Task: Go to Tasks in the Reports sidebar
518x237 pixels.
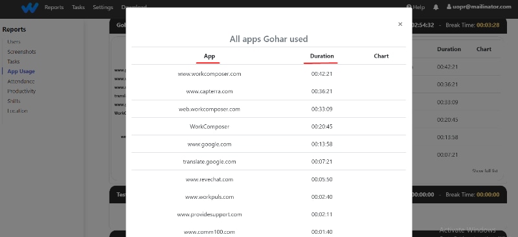Action: click(14, 62)
